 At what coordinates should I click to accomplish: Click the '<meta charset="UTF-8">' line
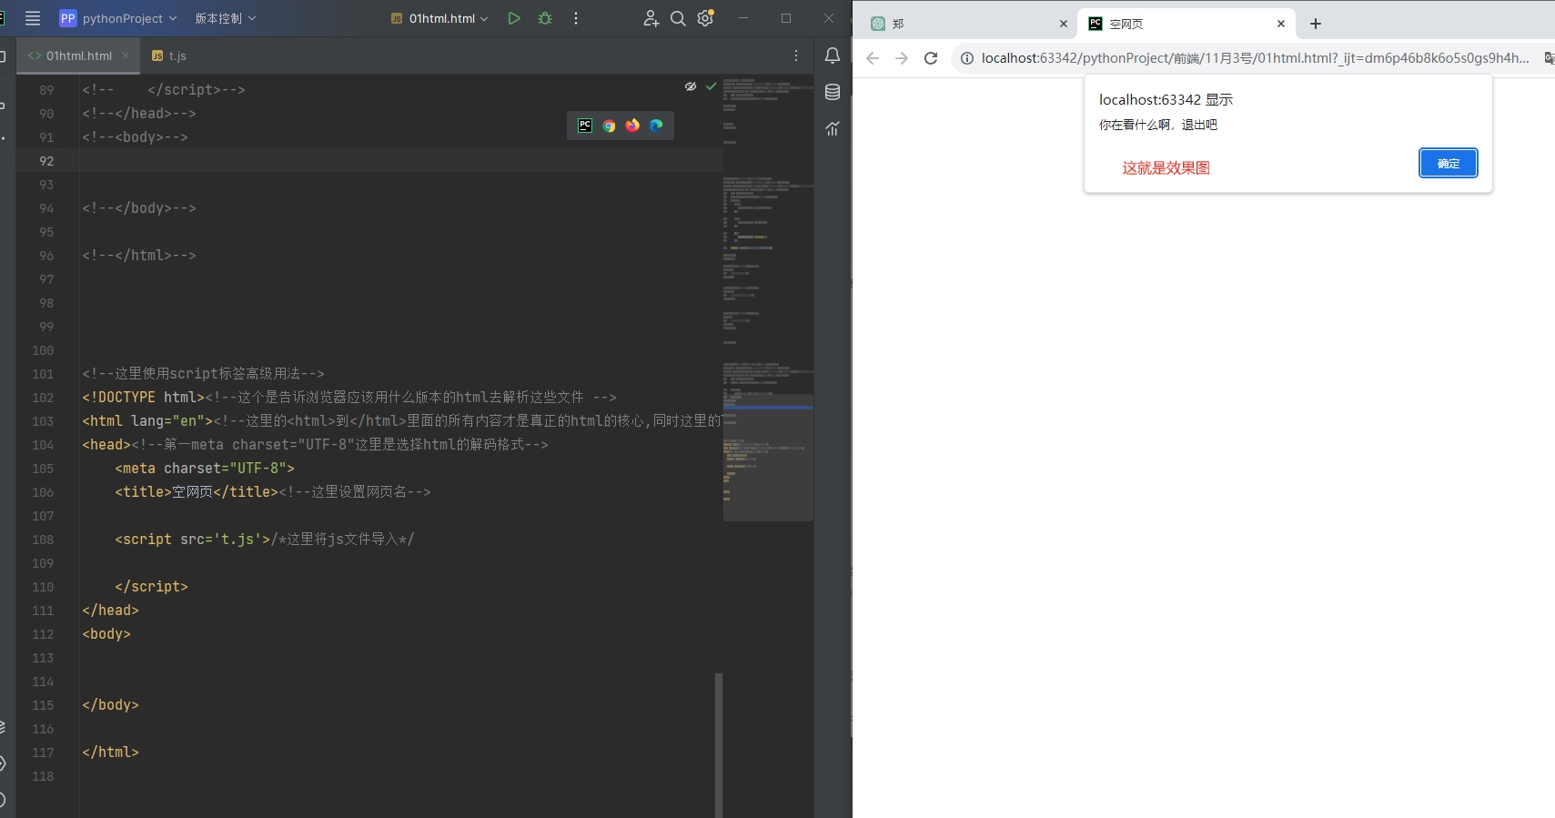coord(205,469)
